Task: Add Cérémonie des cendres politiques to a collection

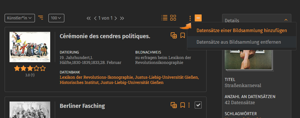Action: point(174,36)
